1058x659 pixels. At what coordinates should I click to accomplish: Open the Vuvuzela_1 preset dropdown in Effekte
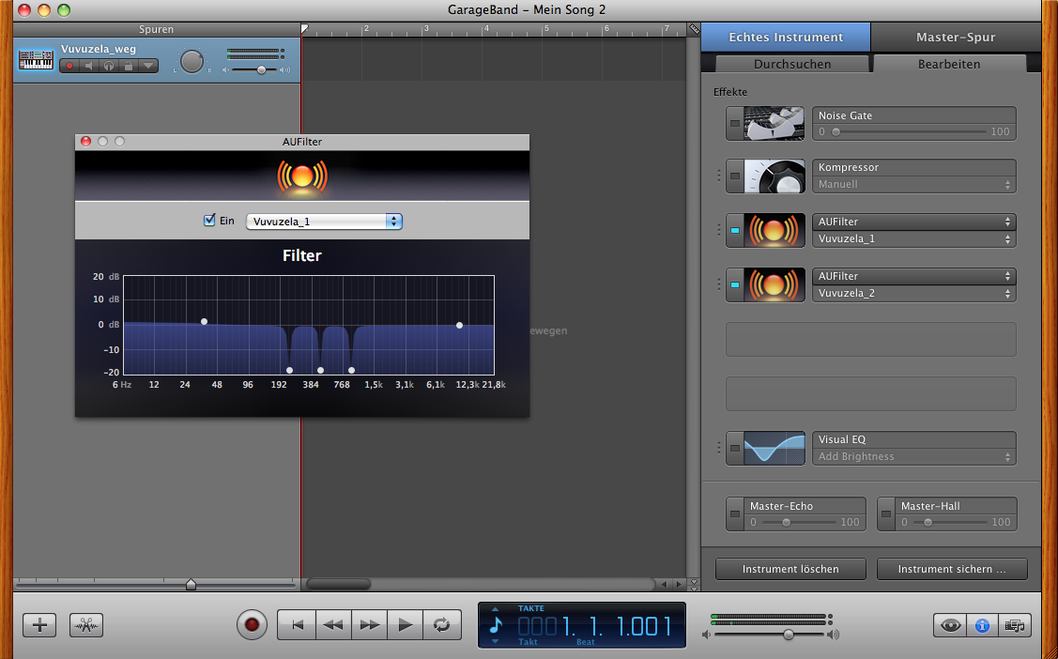click(x=914, y=238)
